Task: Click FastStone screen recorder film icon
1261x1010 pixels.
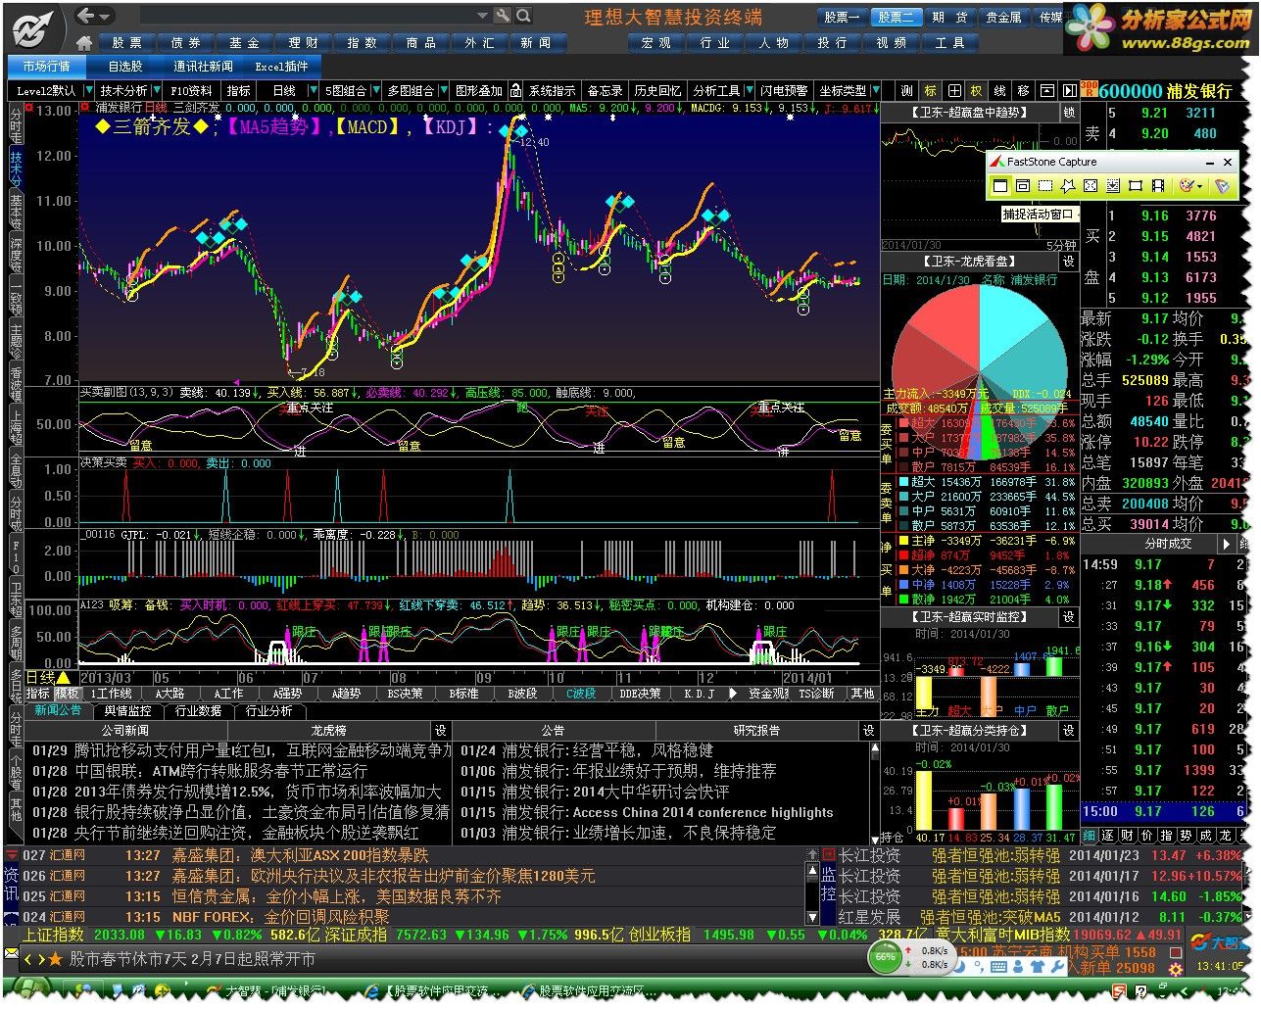Action: point(1158,185)
